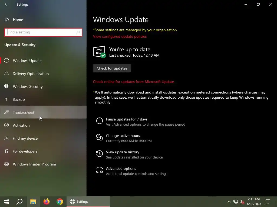The image size is (277, 207).
Task: Select Backup in the sidebar
Action: pos(43,99)
